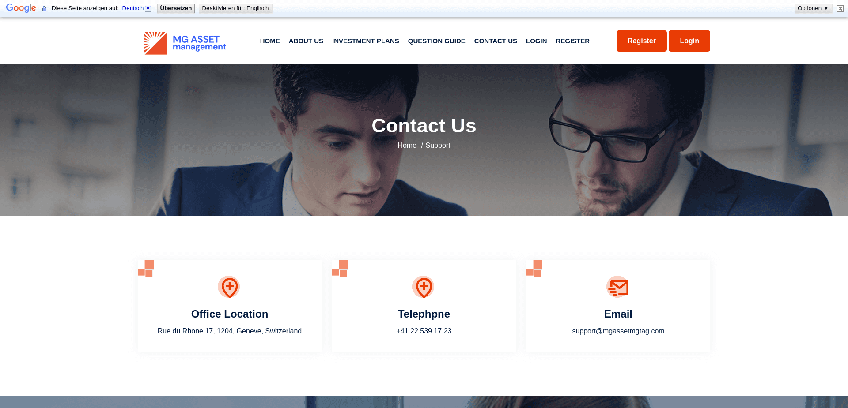Click the Übersetzen button
This screenshot has height=408, width=848.
[x=176, y=8]
